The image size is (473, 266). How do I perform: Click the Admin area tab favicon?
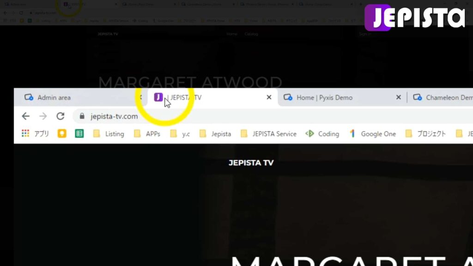point(29,97)
